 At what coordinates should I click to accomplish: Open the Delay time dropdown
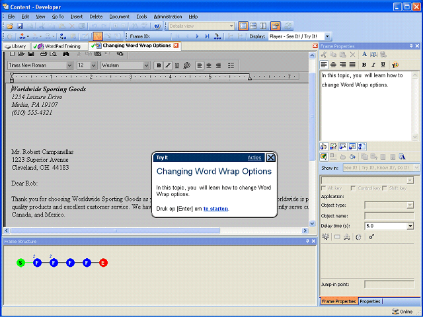[410, 226]
